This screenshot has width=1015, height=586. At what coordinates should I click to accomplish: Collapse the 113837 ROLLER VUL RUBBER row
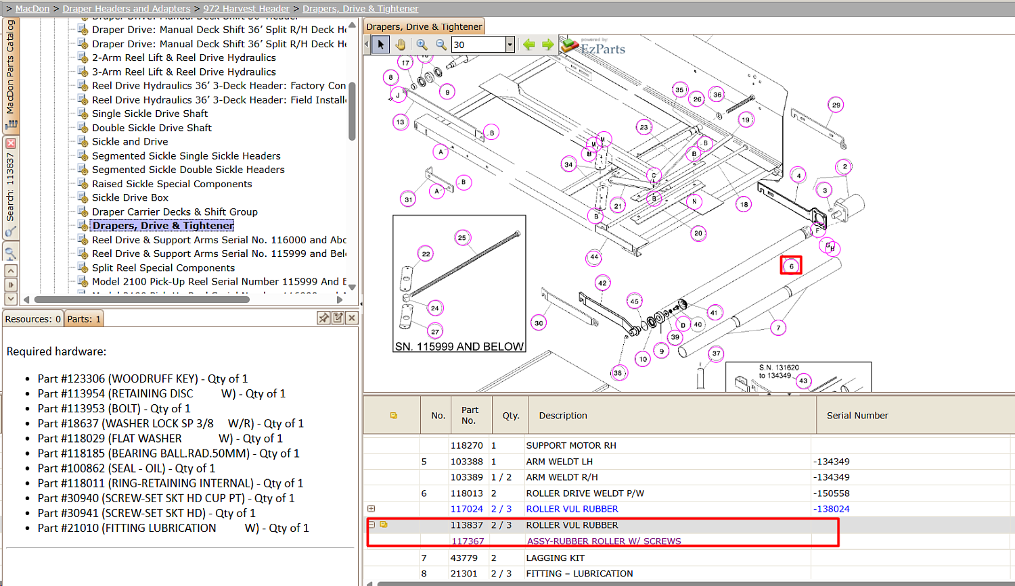(x=371, y=524)
